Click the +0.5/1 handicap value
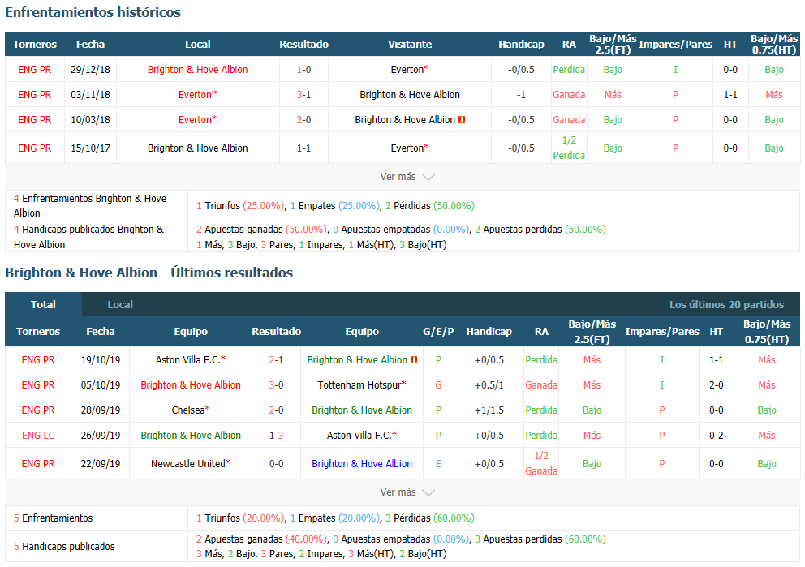 click(489, 384)
